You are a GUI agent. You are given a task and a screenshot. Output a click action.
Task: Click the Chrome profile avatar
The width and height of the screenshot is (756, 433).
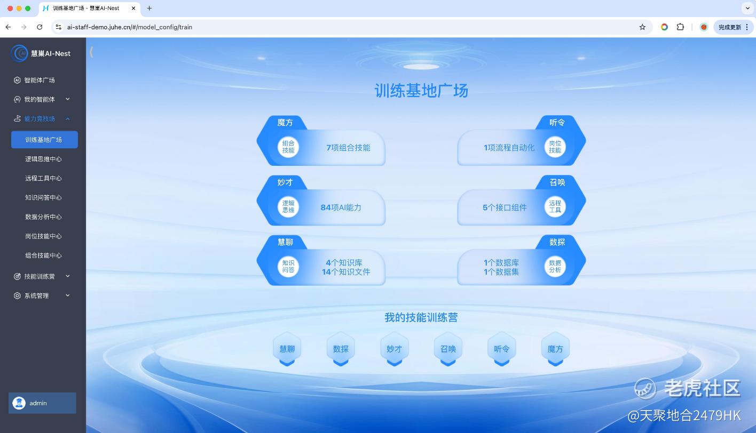click(x=704, y=27)
